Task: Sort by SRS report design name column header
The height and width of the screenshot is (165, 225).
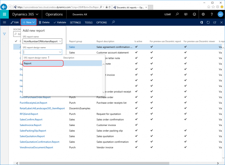Action: tap(35, 58)
